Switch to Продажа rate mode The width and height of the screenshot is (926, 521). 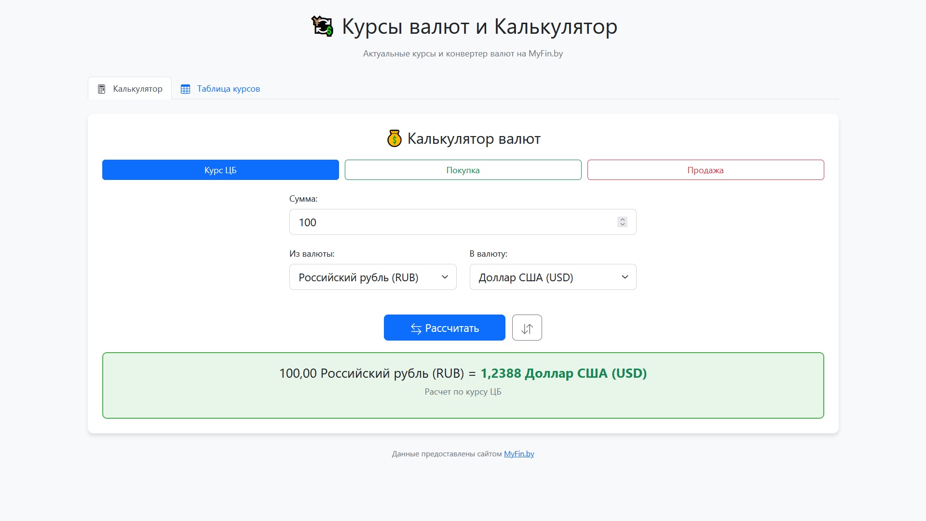coord(705,170)
